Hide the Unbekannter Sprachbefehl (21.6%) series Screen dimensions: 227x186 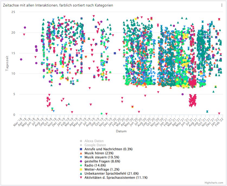[109, 174]
